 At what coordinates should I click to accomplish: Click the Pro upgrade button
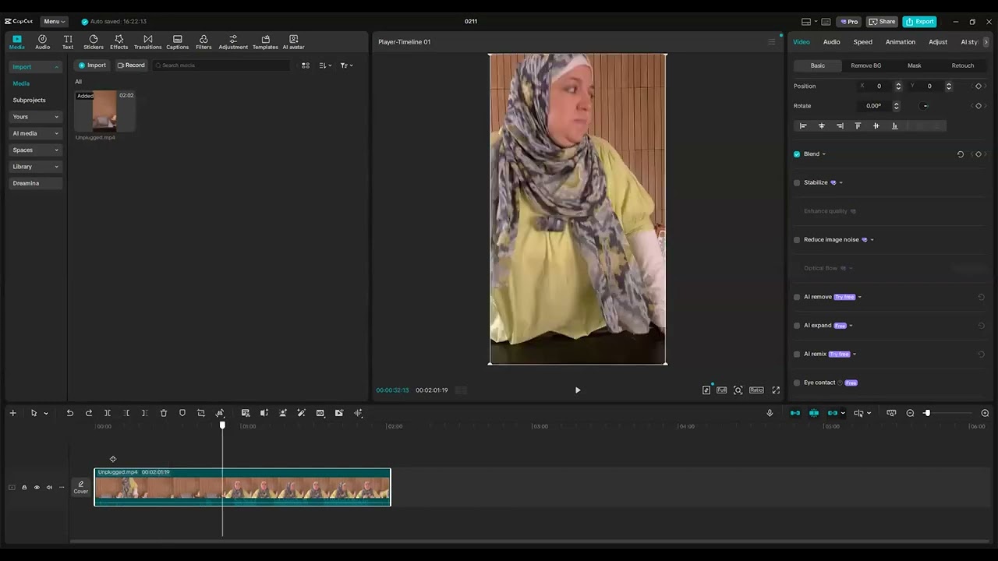click(849, 21)
